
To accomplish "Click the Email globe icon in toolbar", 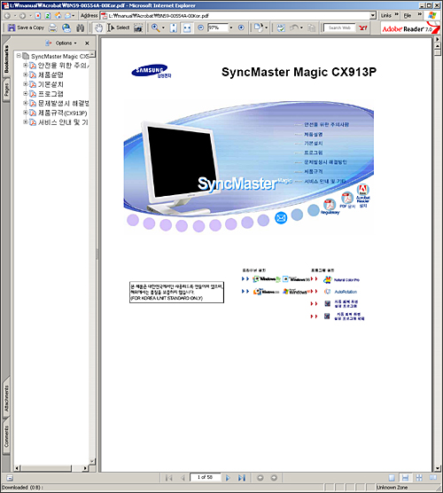I will coord(66,27).
